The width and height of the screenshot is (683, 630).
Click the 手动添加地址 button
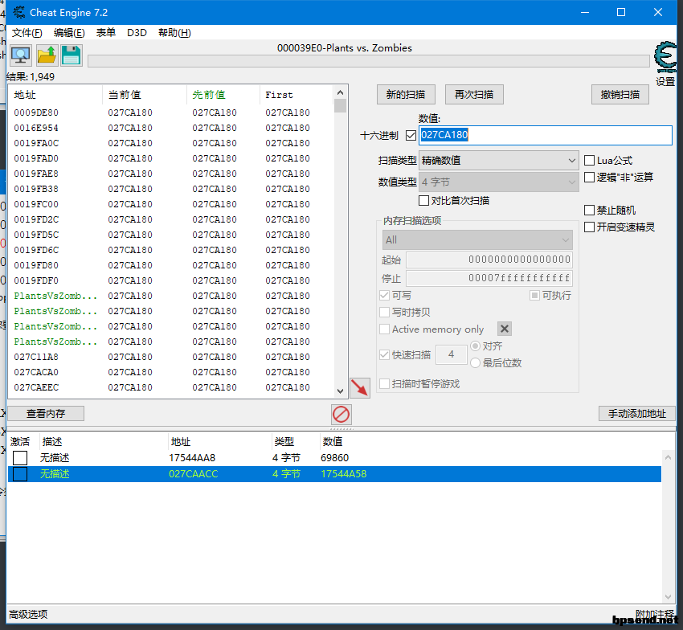(637, 414)
